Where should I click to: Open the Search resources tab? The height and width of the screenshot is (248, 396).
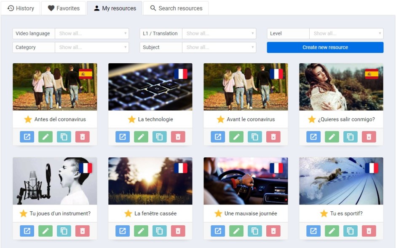pyautogui.click(x=176, y=8)
